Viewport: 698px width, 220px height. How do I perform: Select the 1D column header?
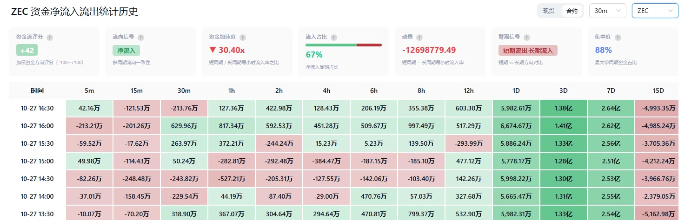click(x=516, y=91)
